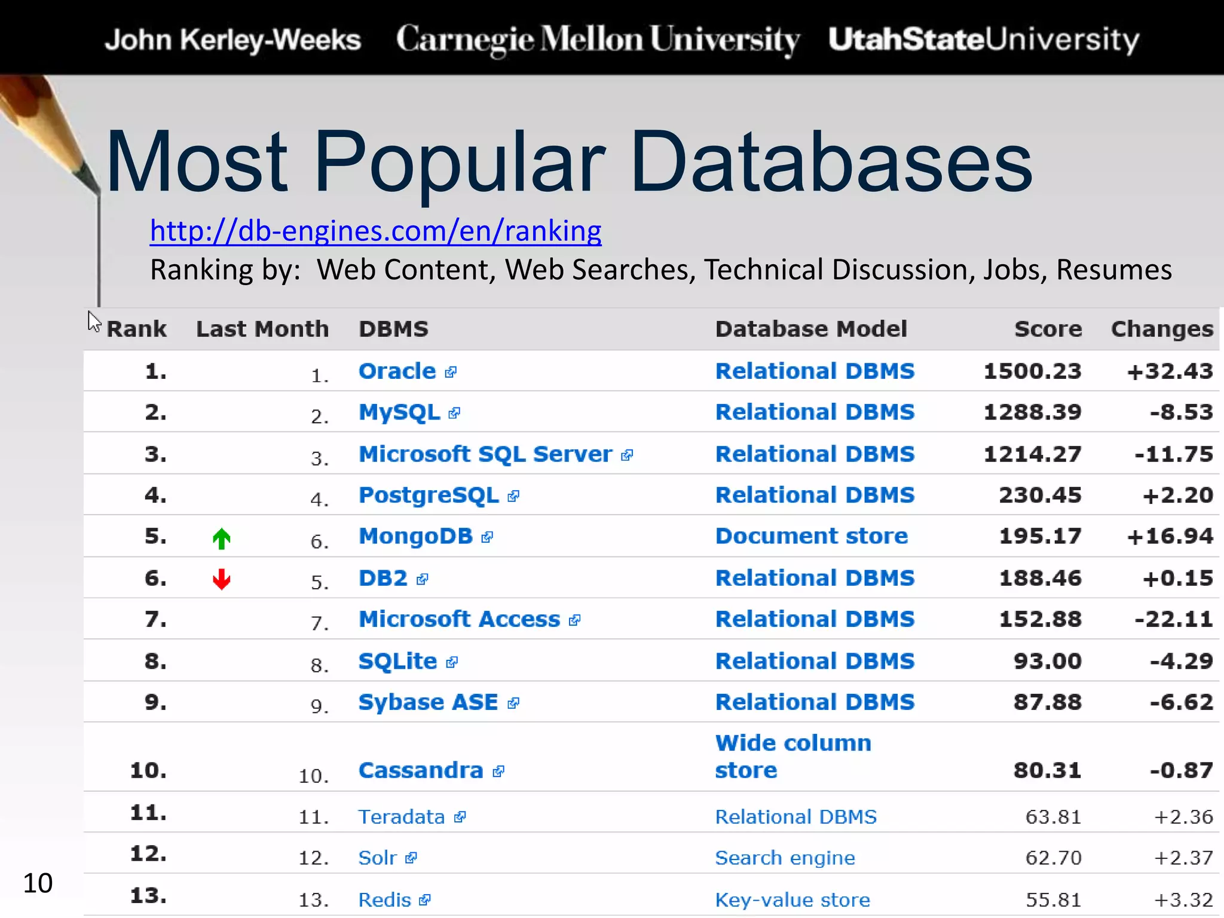Click the external link icon beside MySQL
Screen dimensions: 1224x918
(x=455, y=413)
